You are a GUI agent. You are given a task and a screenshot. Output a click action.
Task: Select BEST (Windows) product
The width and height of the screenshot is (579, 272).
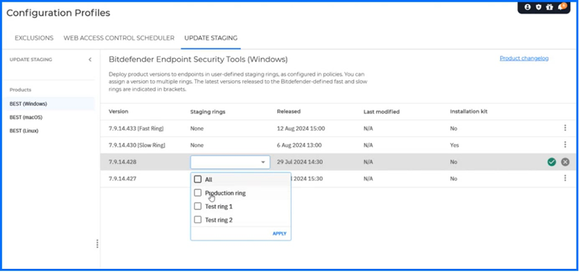pyautogui.click(x=48, y=104)
